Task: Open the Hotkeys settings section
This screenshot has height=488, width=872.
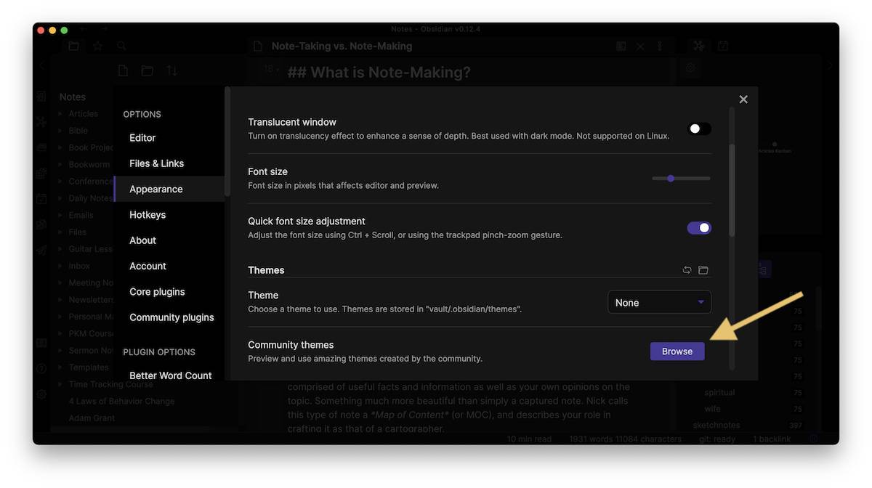Action: pos(148,215)
